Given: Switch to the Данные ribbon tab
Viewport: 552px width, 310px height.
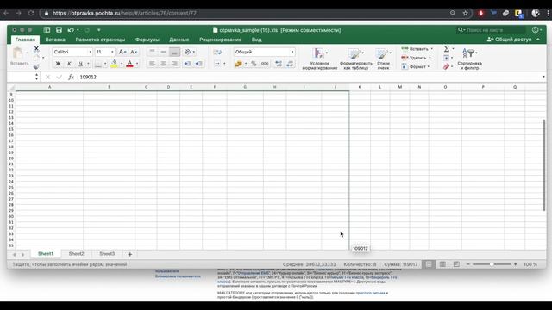Looking at the screenshot, I should coord(179,40).
